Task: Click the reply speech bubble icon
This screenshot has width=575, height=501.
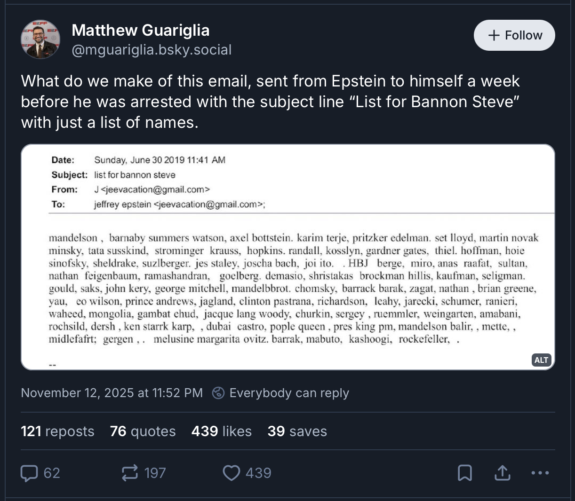Action: (x=29, y=473)
